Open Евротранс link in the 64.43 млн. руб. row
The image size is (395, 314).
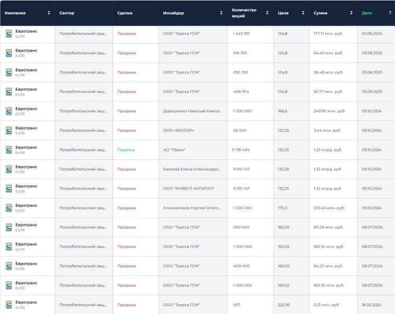(26, 51)
